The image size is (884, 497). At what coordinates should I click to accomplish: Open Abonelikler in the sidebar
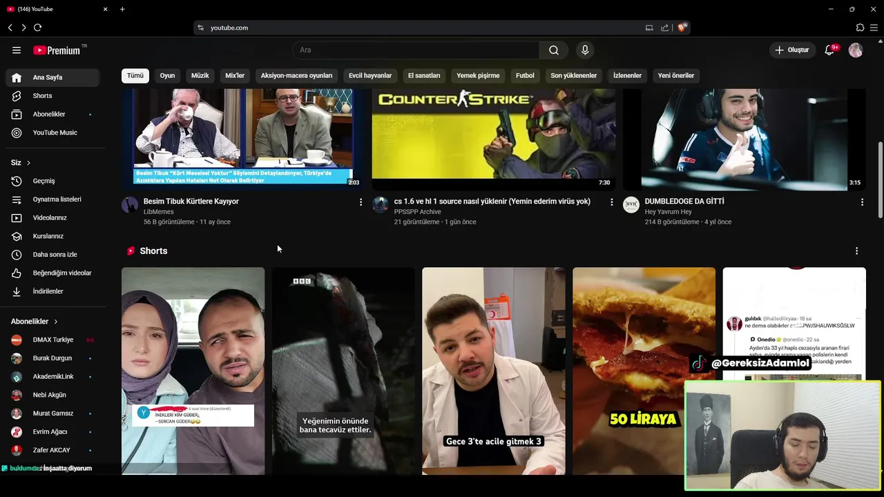(x=53, y=114)
